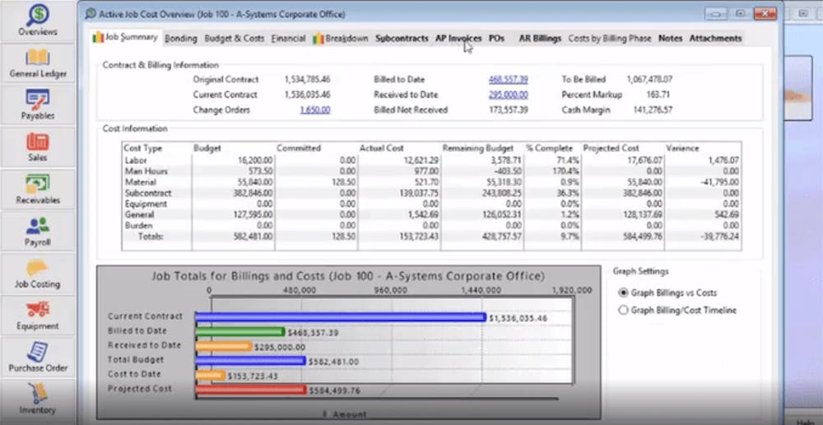
Task: Open the Received to Date 295,000.00 link
Action: pyautogui.click(x=508, y=95)
